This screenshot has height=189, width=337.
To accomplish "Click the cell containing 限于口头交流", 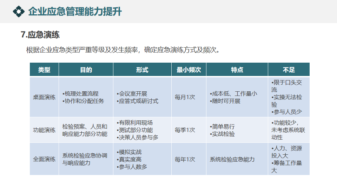I will click(x=289, y=97).
